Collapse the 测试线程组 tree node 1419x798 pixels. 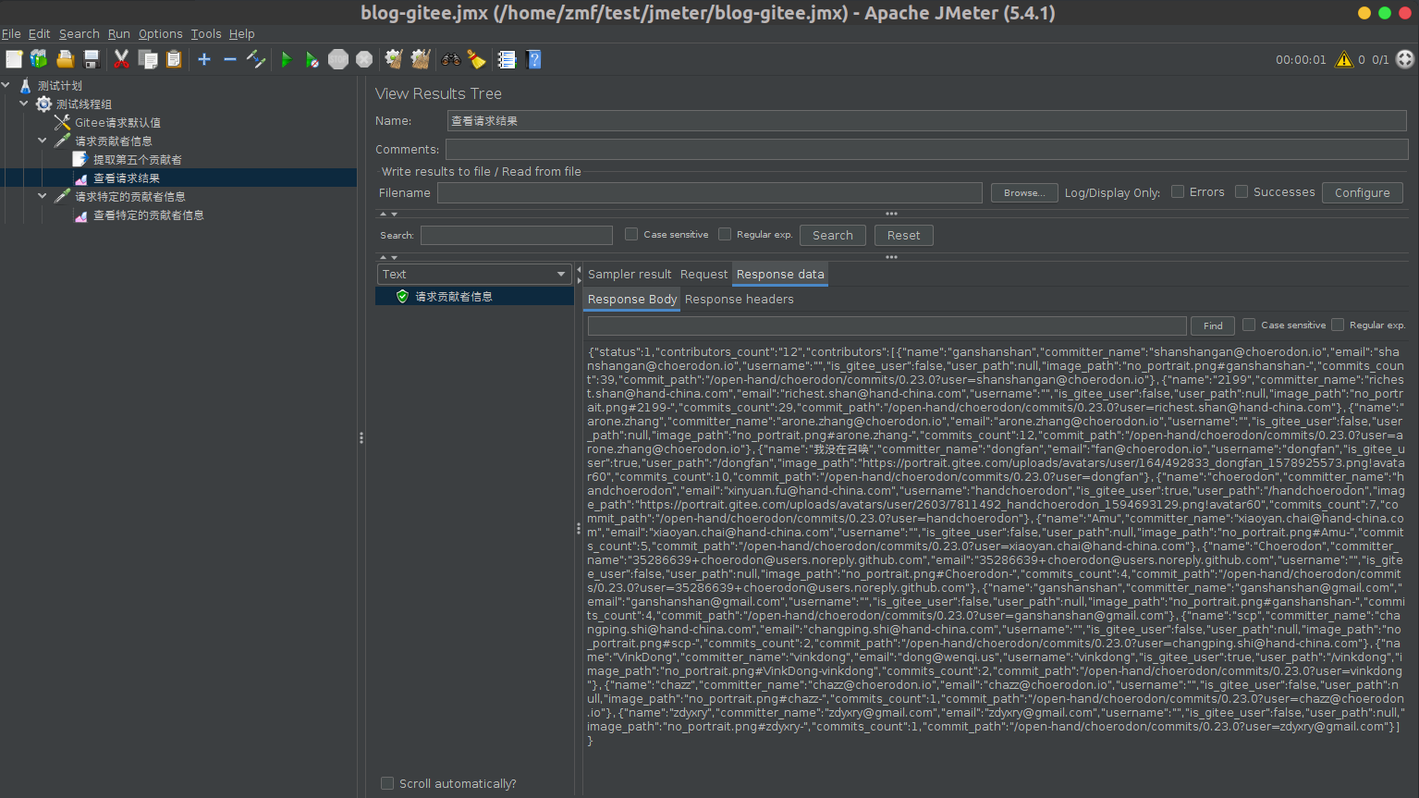point(24,104)
